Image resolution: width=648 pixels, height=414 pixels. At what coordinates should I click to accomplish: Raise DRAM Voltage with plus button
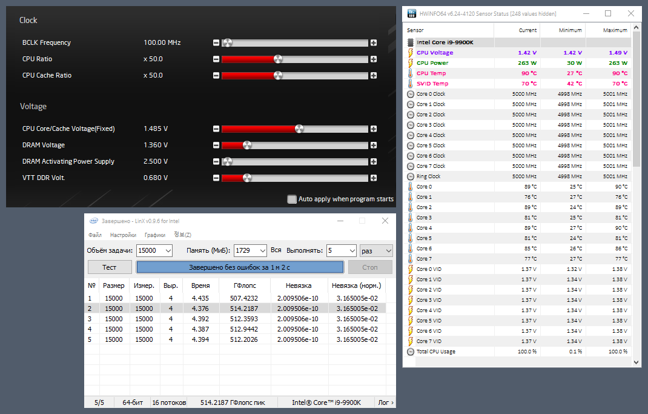click(374, 145)
